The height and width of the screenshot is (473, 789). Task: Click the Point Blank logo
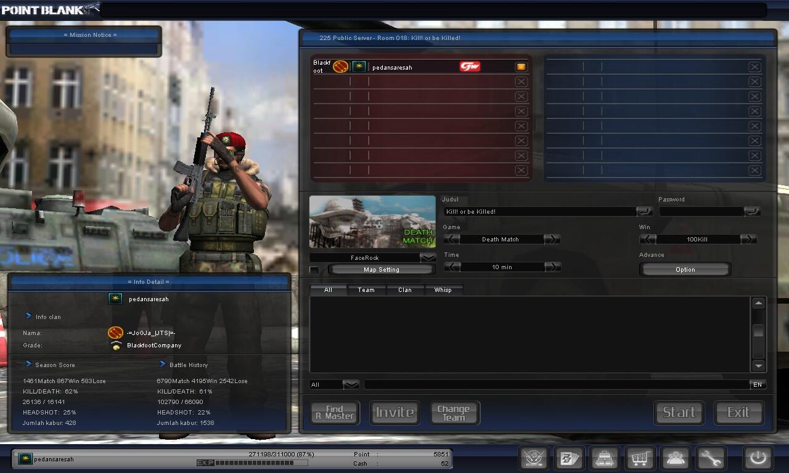(50, 9)
